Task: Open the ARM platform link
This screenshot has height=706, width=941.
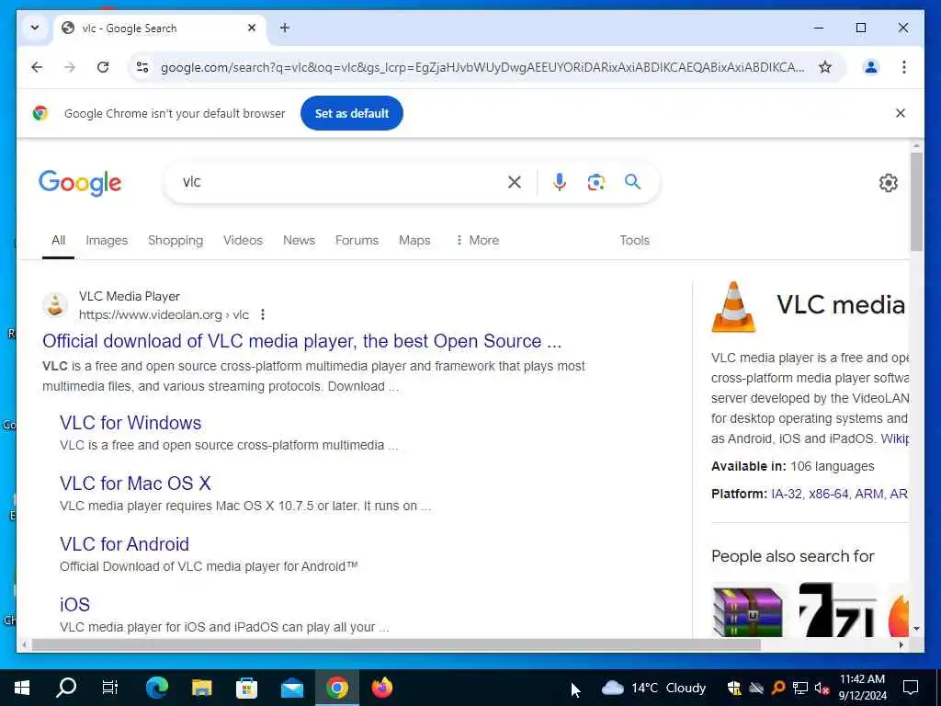Action: 869,494
